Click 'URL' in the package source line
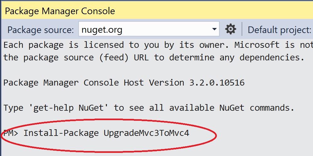The image size is (313, 156). point(141,58)
